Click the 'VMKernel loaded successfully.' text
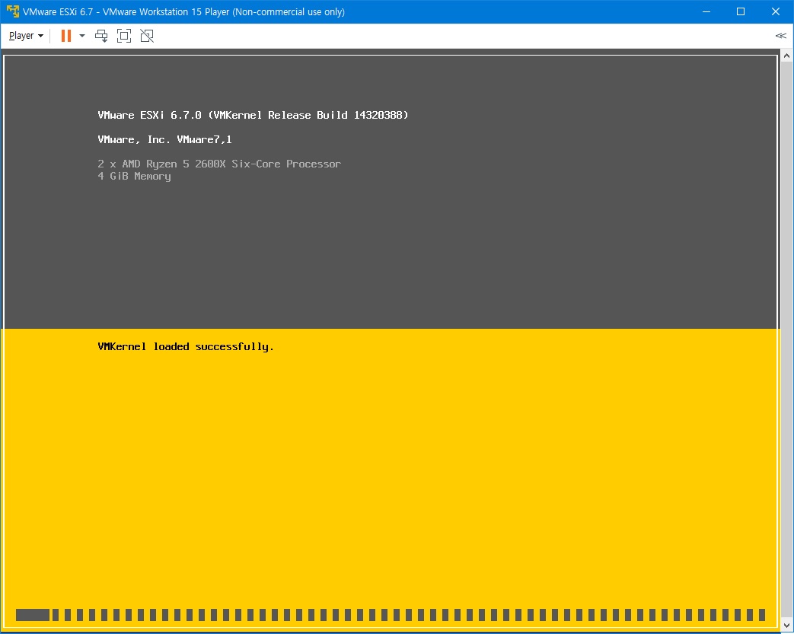Image resolution: width=794 pixels, height=634 pixels. (x=185, y=346)
